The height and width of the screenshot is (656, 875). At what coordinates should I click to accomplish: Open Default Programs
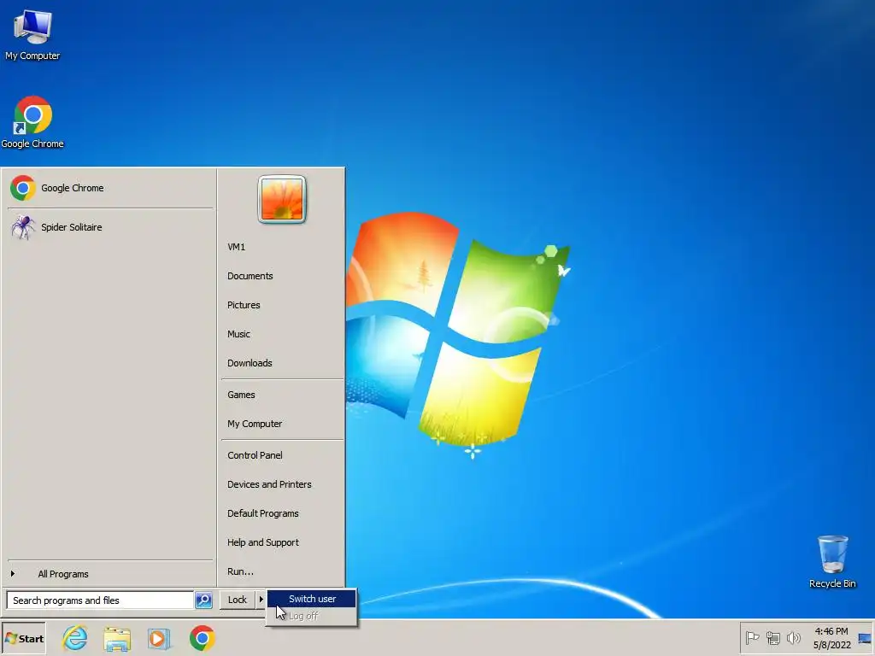282,513
